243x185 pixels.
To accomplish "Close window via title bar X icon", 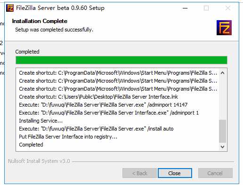I will (x=228, y=8).
